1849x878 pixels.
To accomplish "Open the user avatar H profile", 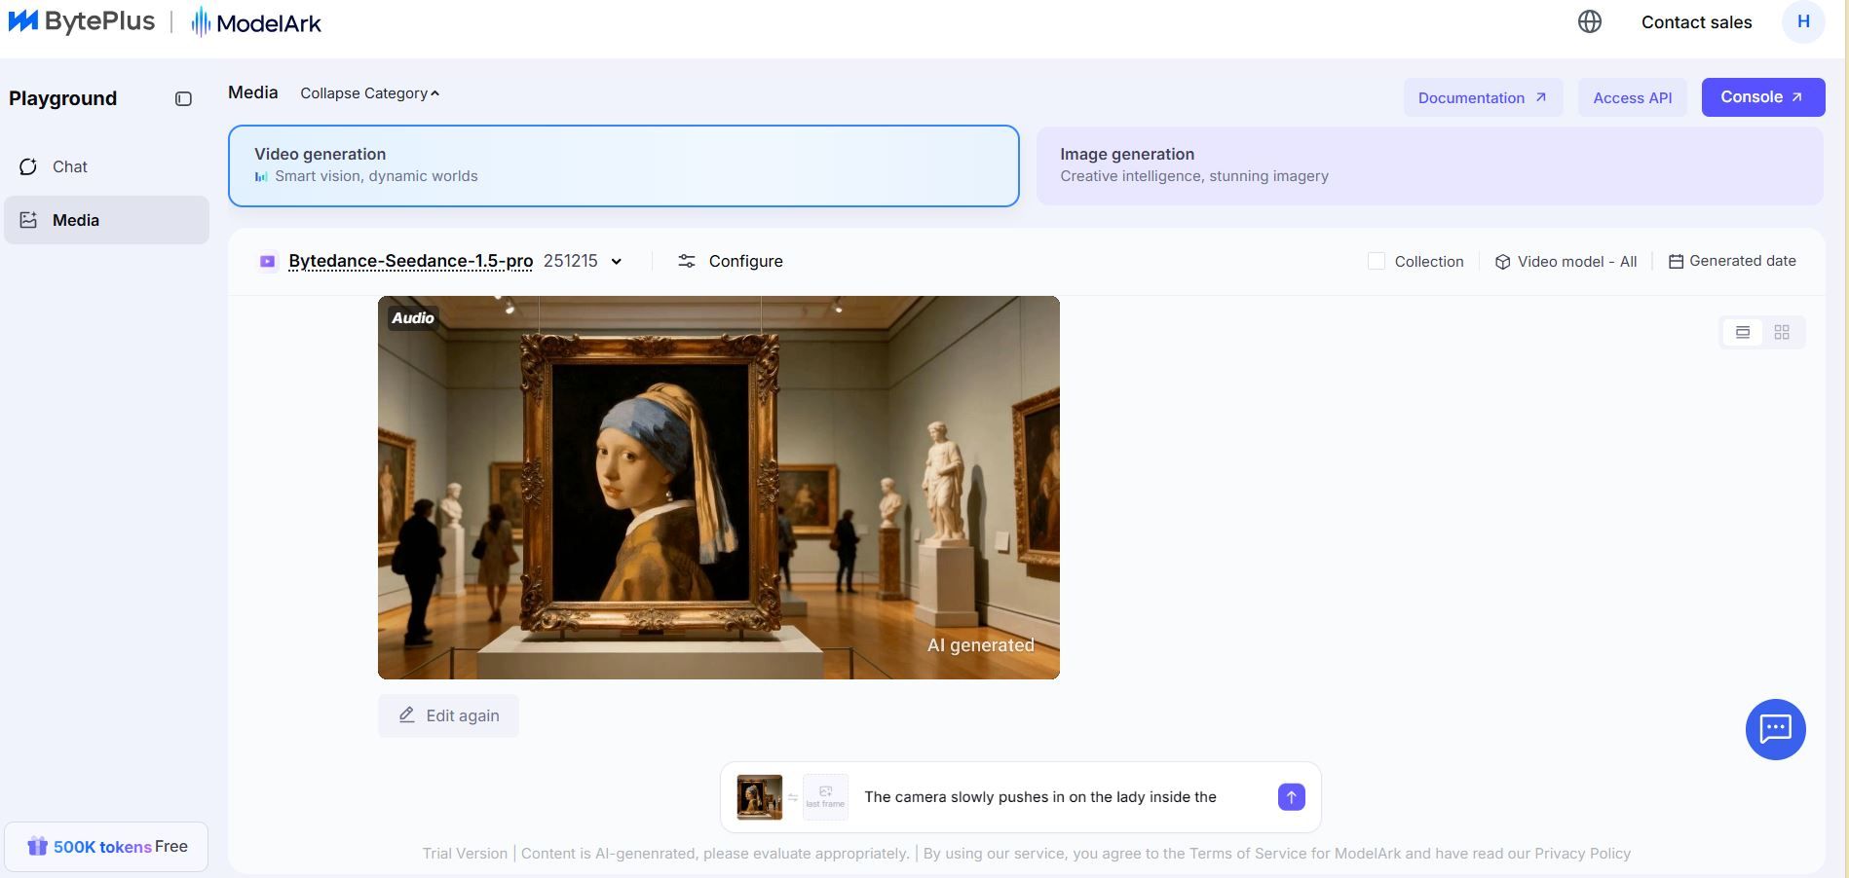I will point(1802,21).
